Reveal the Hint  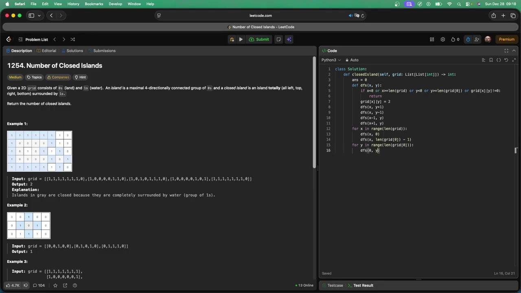[80, 77]
